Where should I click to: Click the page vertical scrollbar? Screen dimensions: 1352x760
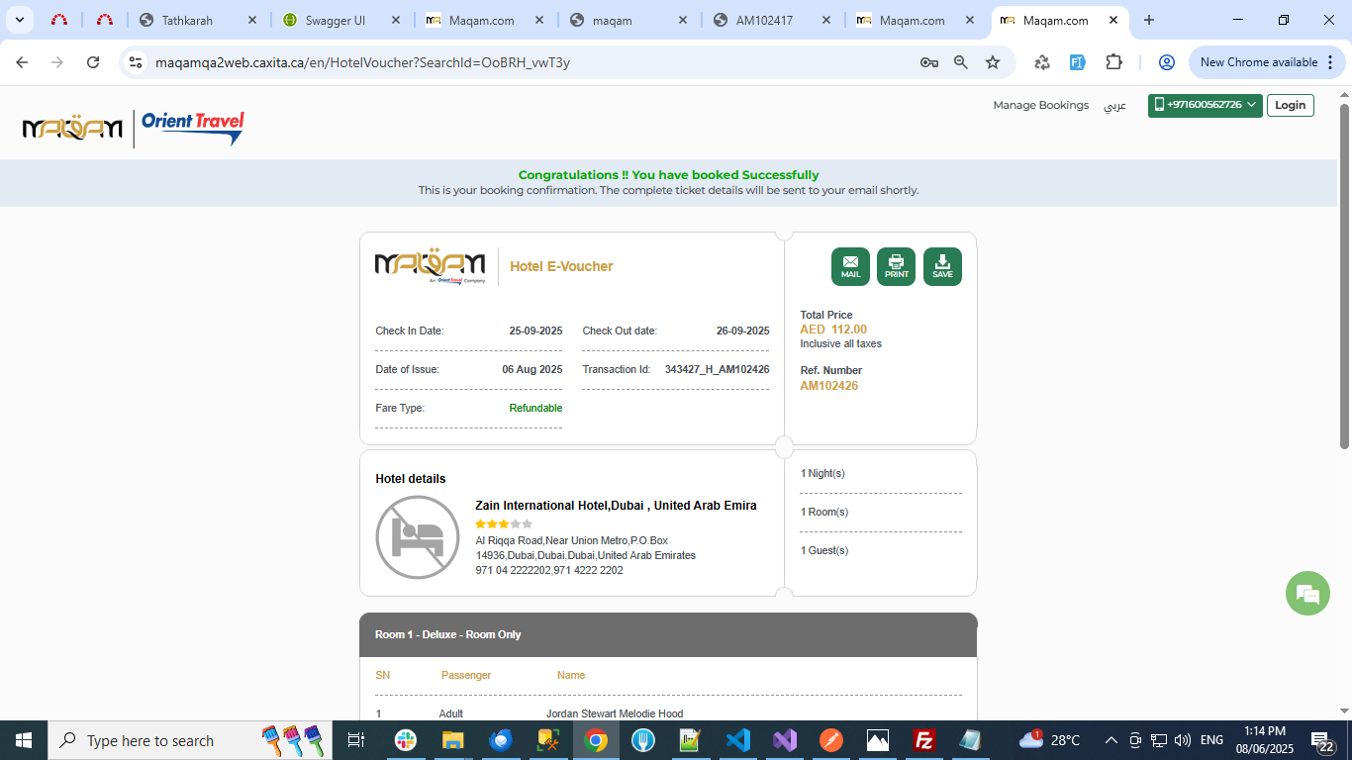1344,277
